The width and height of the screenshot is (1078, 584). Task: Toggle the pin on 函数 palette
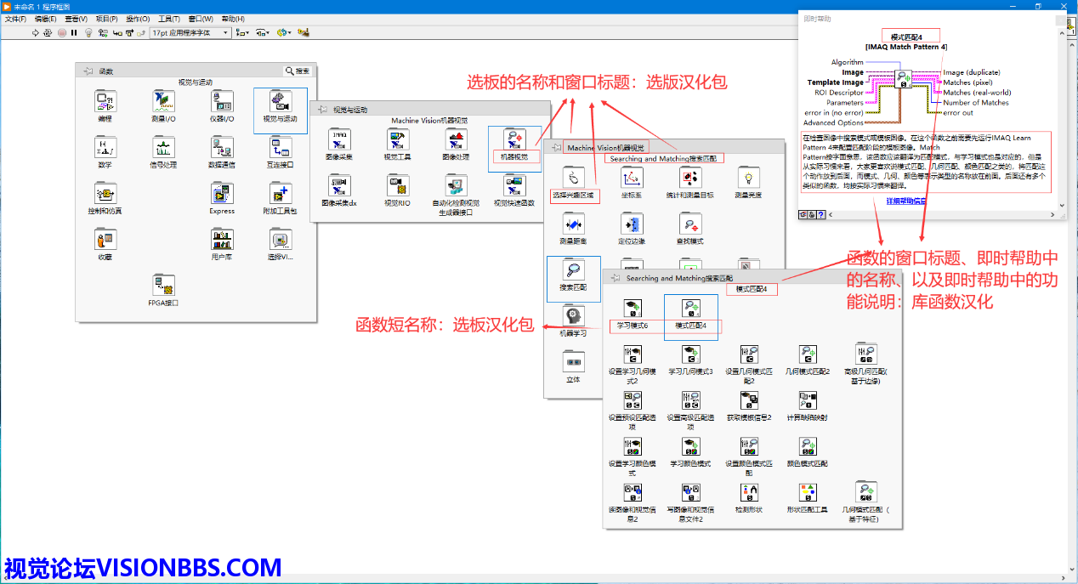click(x=88, y=71)
